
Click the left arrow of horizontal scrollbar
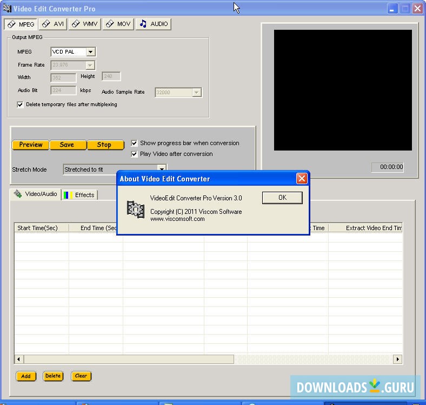click(19, 360)
